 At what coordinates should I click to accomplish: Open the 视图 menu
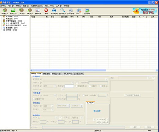(x=26, y=6)
